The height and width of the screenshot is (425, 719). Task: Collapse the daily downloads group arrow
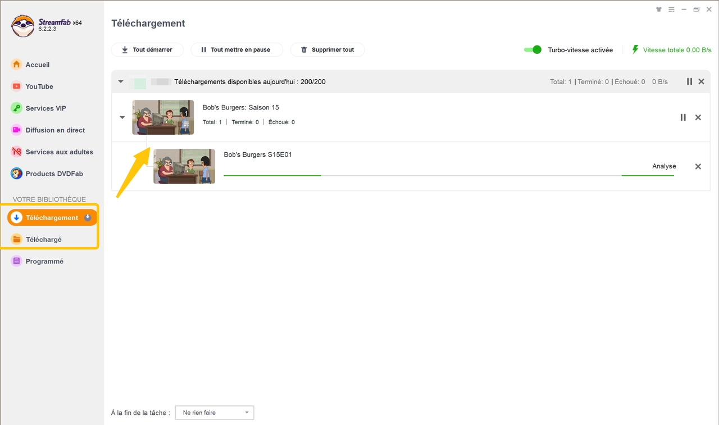[120, 81]
